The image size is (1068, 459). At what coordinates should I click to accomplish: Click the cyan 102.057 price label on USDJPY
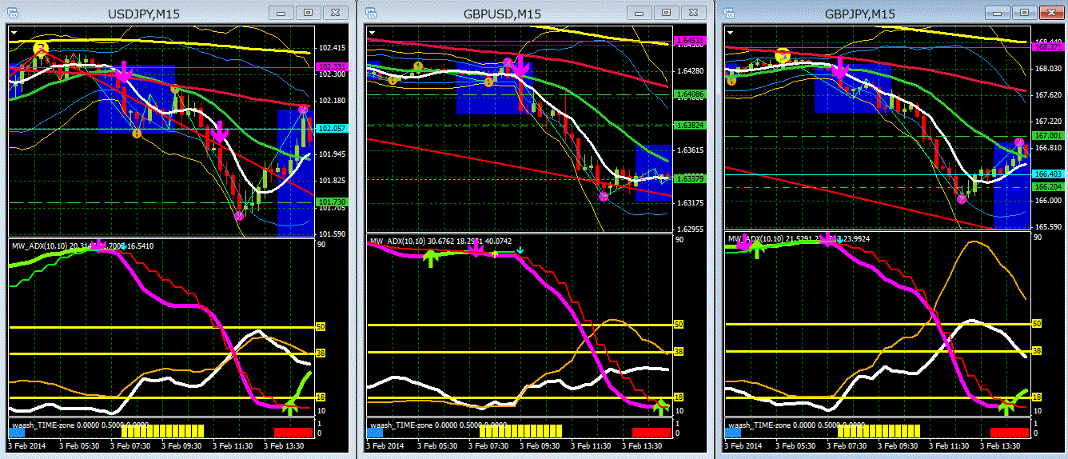(331, 128)
